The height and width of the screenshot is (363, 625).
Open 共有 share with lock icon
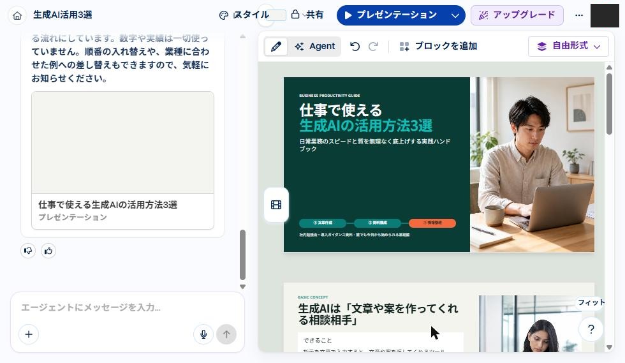tap(307, 15)
